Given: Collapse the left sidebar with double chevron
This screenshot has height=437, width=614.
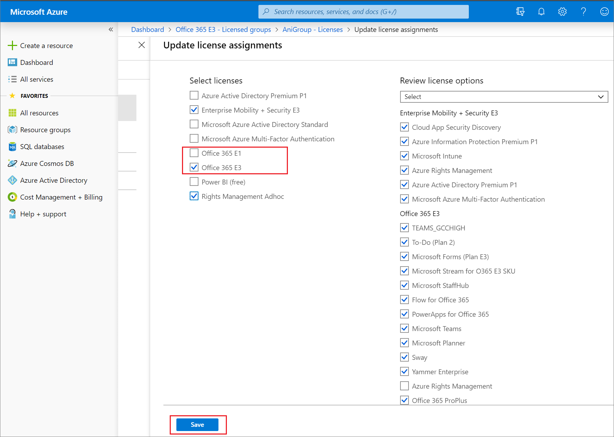Looking at the screenshot, I should (111, 29).
